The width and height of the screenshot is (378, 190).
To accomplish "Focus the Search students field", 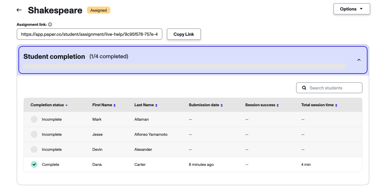I will tap(329, 88).
